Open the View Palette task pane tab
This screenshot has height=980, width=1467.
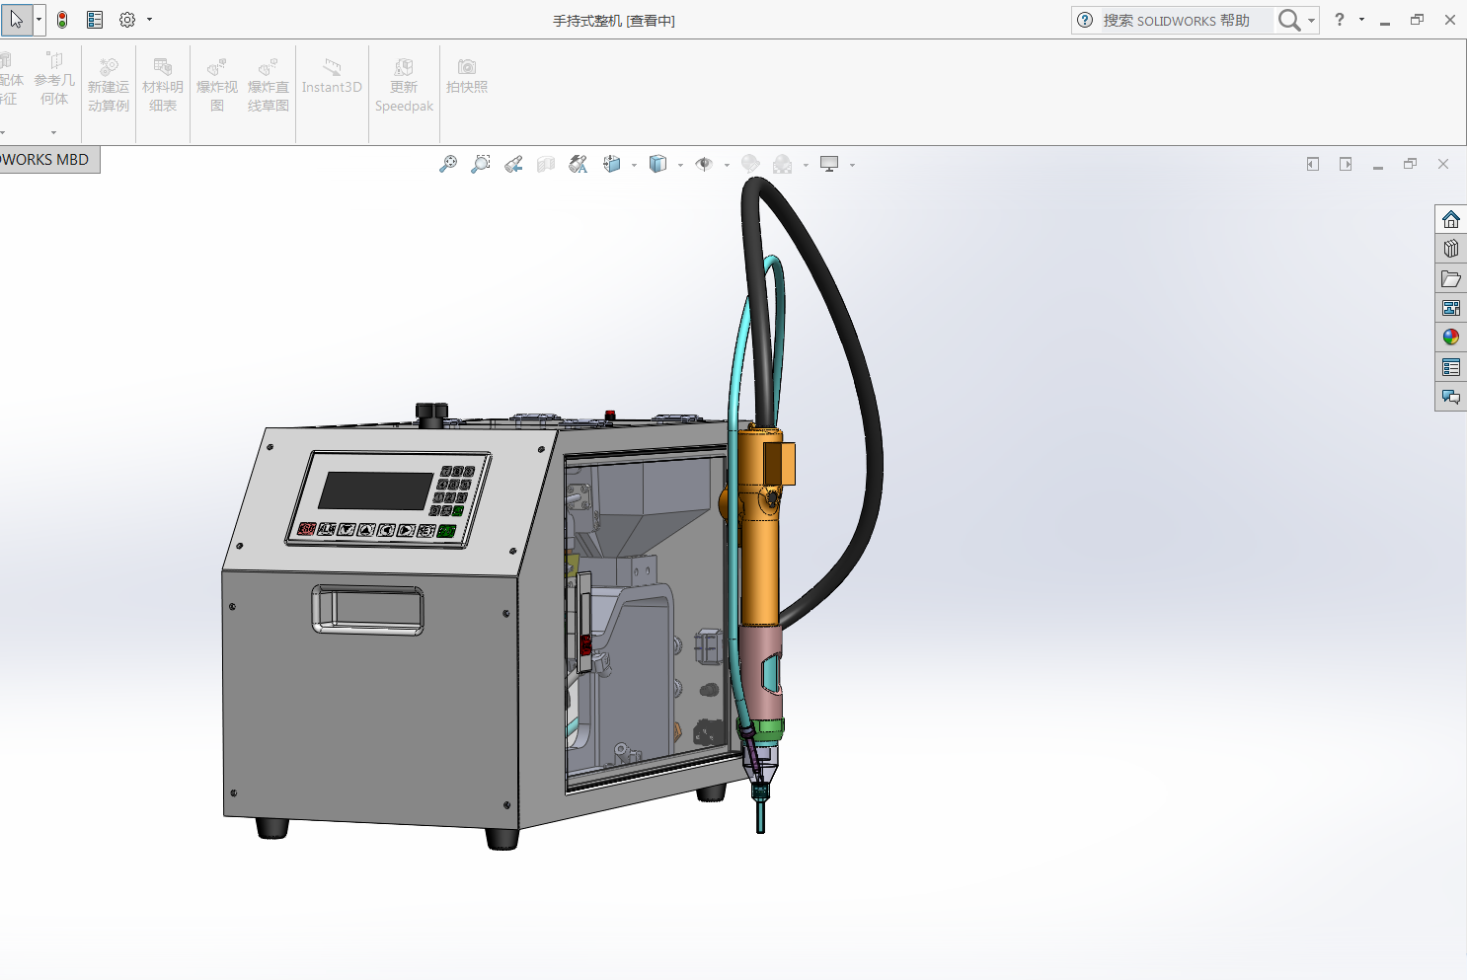coord(1450,308)
